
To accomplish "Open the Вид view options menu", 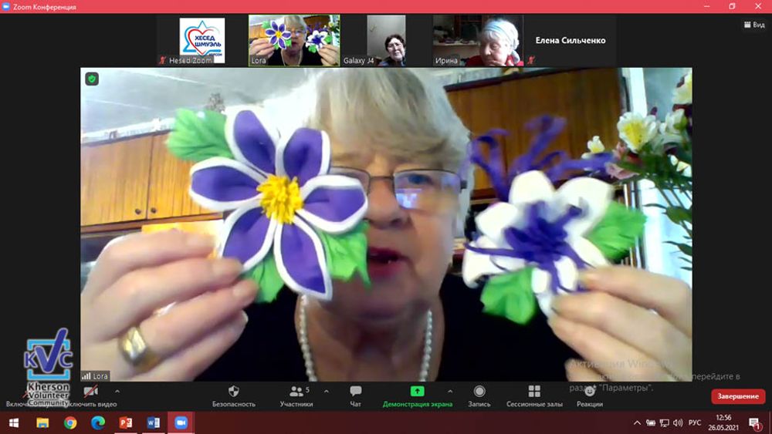I will tap(754, 25).
